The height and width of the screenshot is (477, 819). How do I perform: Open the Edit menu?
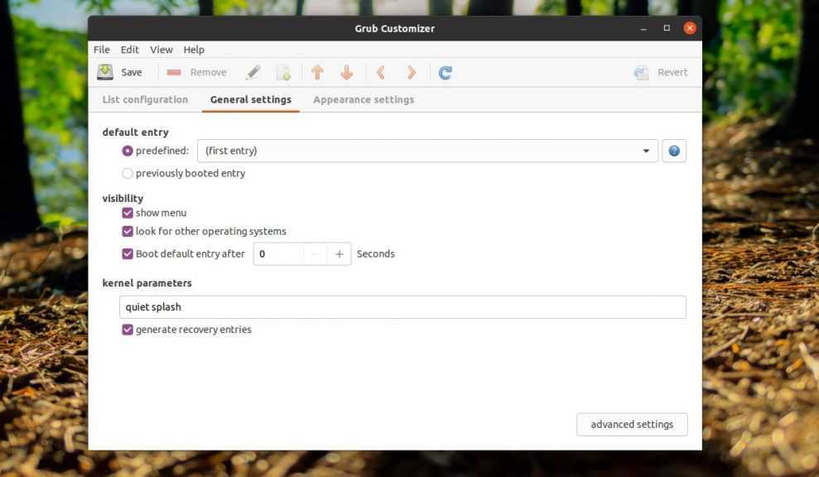tap(129, 50)
